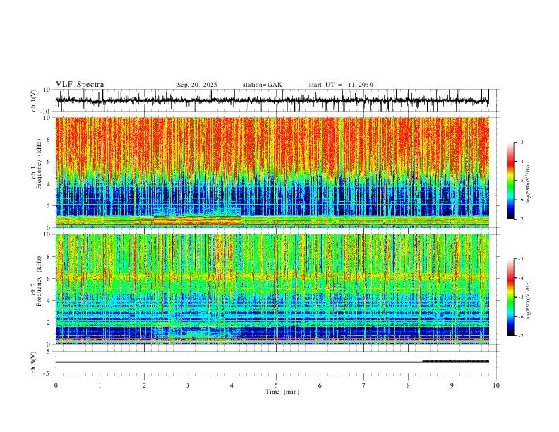The height and width of the screenshot is (432, 559).
Task: Click "-4" label on ch.2 color bar
Action: click(520, 278)
